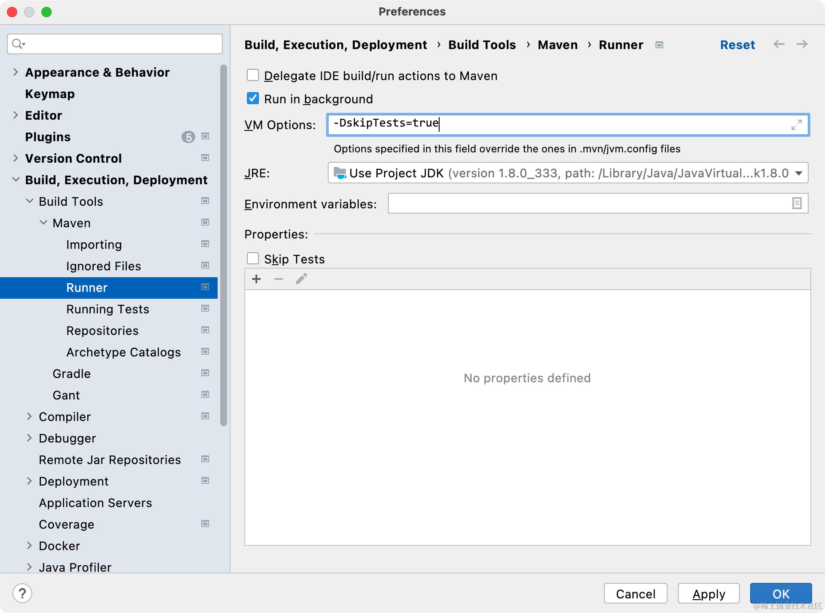The width and height of the screenshot is (825, 613).
Task: Click the back navigation arrow
Action: click(779, 44)
